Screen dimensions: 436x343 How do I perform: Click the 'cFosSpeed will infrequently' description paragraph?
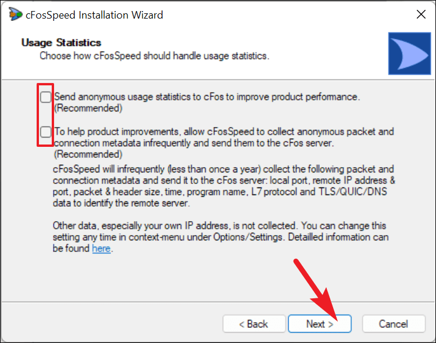click(x=224, y=186)
